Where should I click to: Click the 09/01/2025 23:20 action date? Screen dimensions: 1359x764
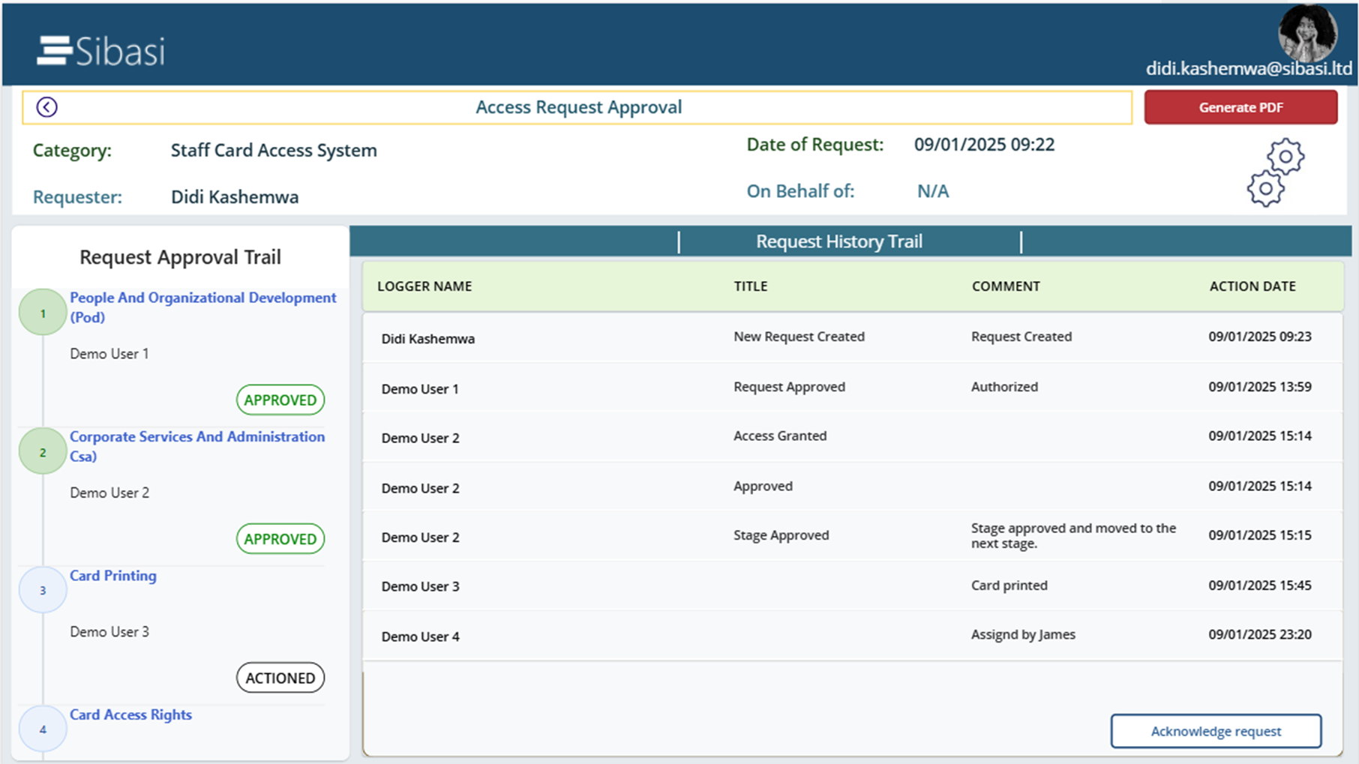pos(1260,634)
